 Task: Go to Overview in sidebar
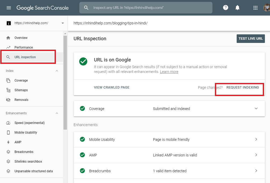coord(21,38)
